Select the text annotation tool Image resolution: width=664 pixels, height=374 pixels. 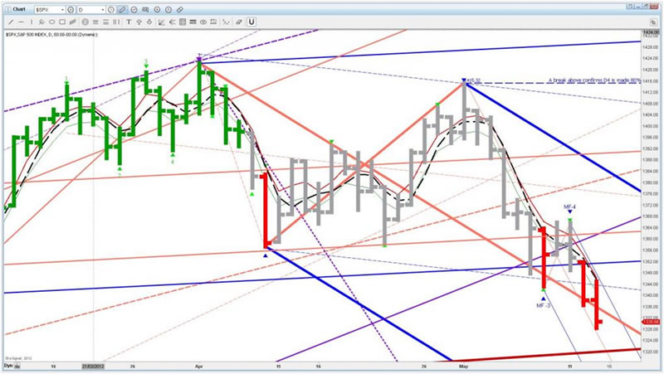click(x=129, y=22)
